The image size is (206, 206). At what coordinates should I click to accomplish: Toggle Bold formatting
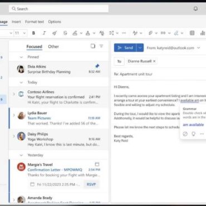(x=33, y=33)
